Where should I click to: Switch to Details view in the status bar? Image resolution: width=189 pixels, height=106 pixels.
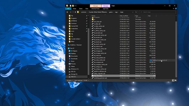pos(173,80)
